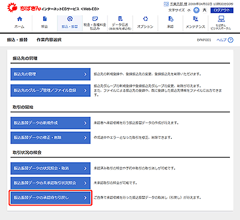Screen dimensions: 240x220
Task: Set text size to medium (中)
Action: 196,10
